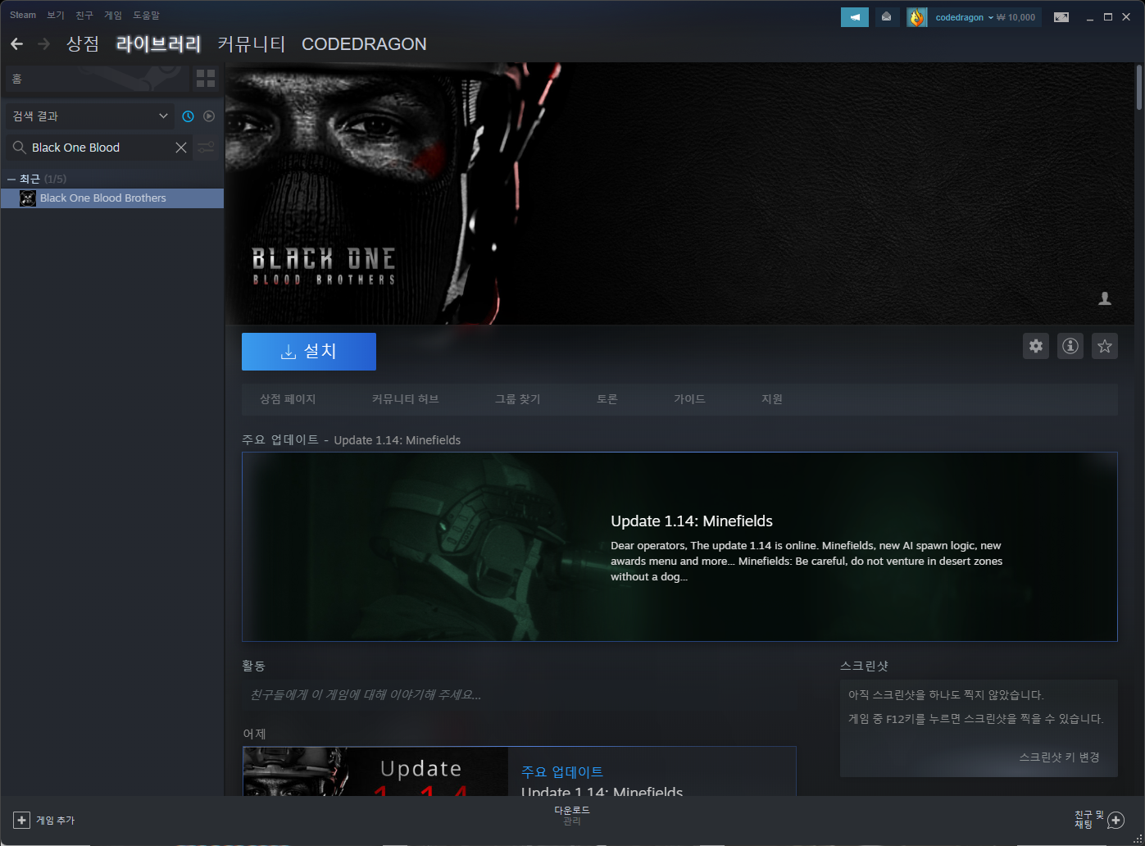Open the inbox envelope icon

(886, 17)
